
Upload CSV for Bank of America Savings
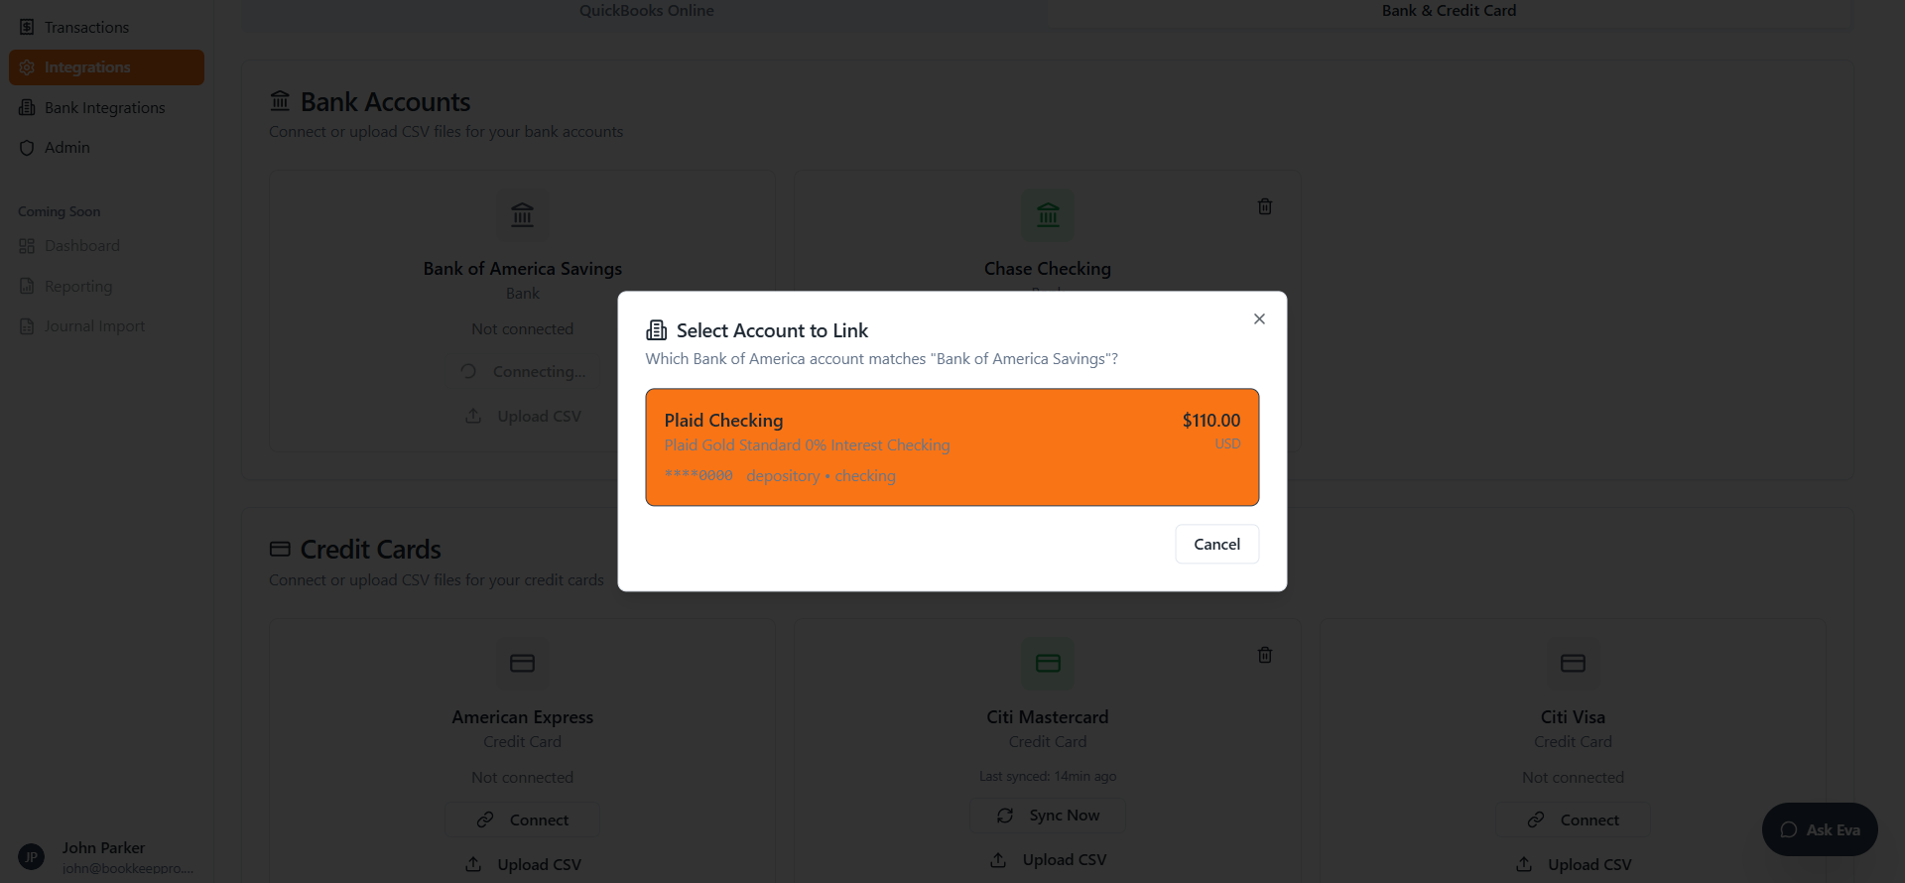tap(523, 416)
